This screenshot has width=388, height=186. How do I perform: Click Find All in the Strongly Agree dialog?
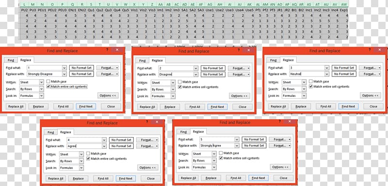click(x=236, y=178)
